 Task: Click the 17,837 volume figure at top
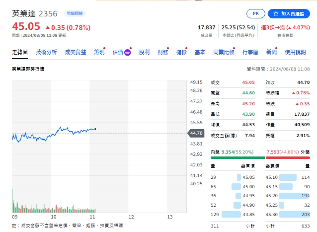pos(206,27)
